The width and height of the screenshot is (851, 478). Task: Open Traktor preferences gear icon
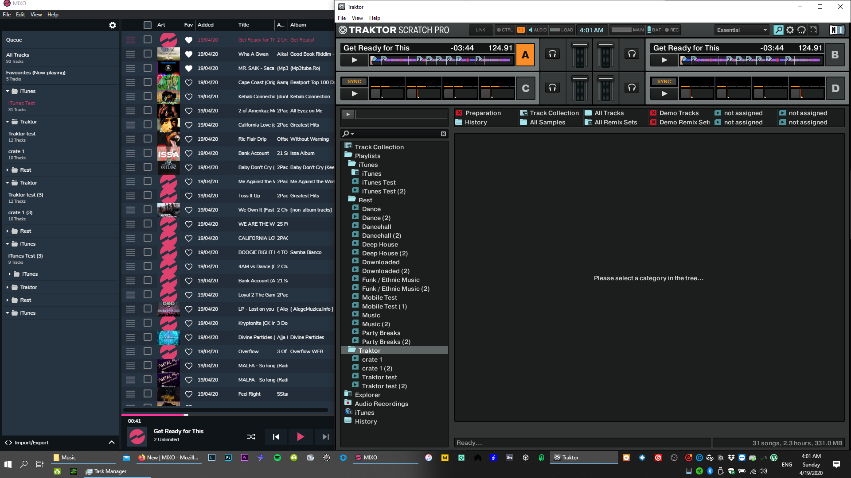790,30
